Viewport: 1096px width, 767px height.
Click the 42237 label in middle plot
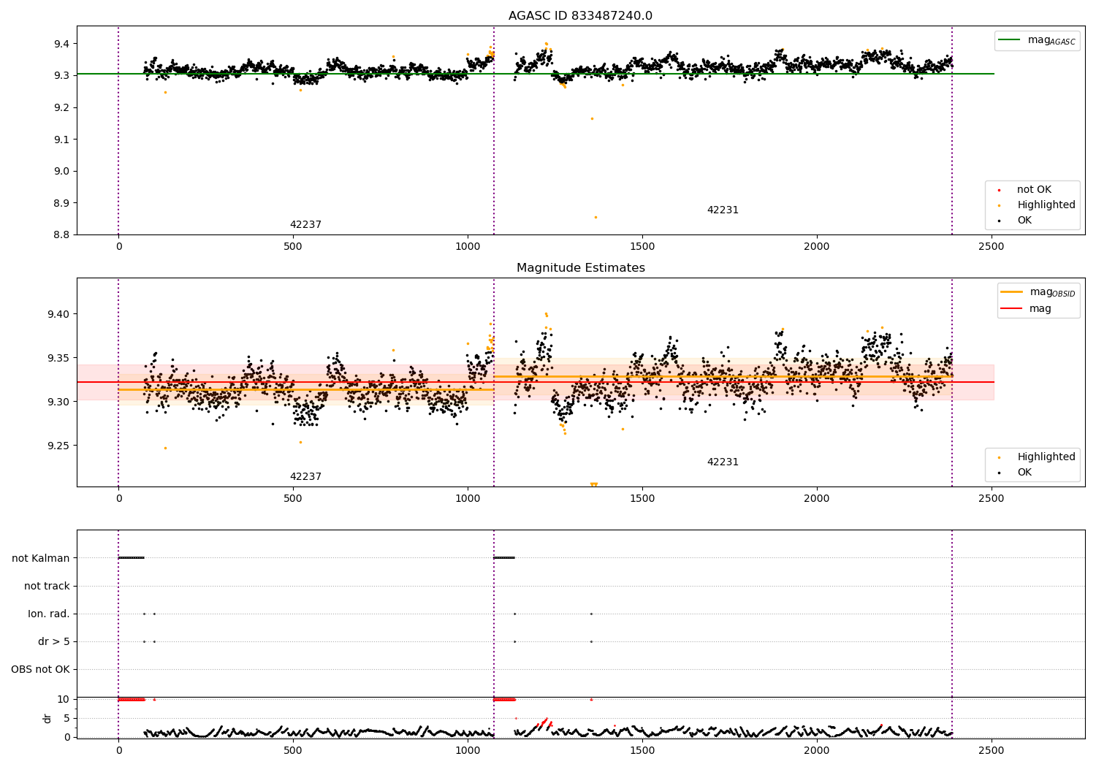(x=305, y=477)
